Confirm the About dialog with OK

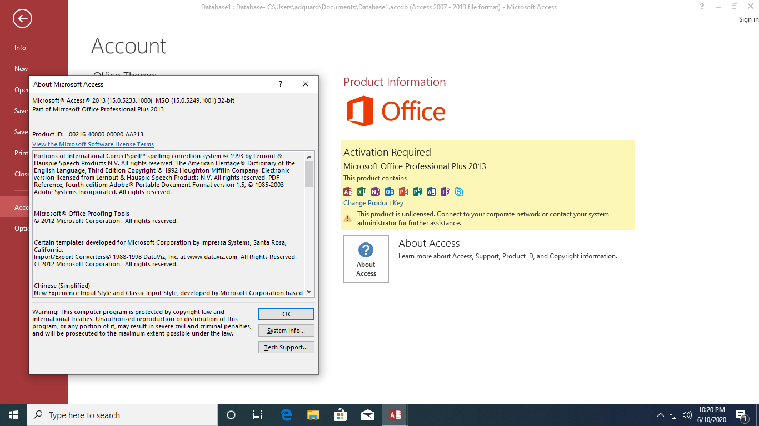pos(286,314)
